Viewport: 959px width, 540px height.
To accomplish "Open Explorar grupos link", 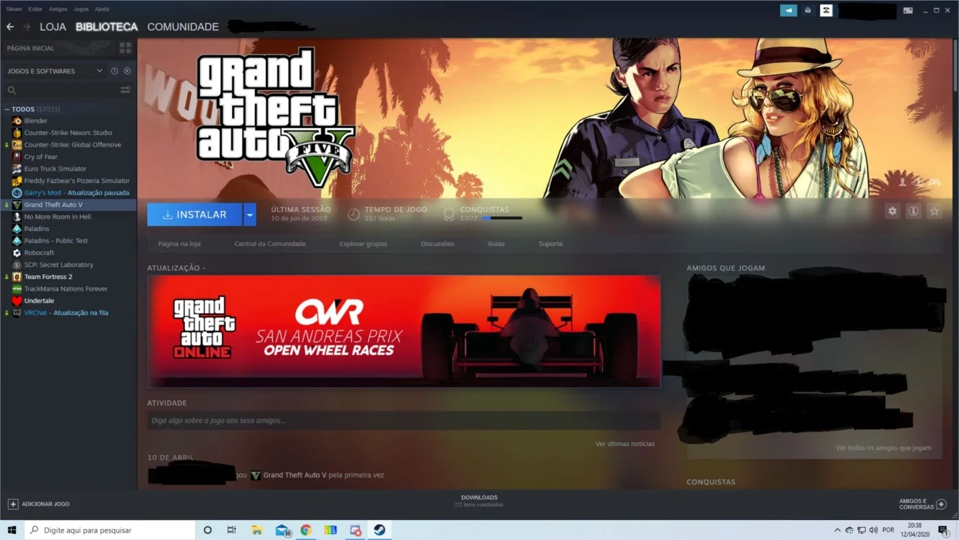I will point(363,244).
